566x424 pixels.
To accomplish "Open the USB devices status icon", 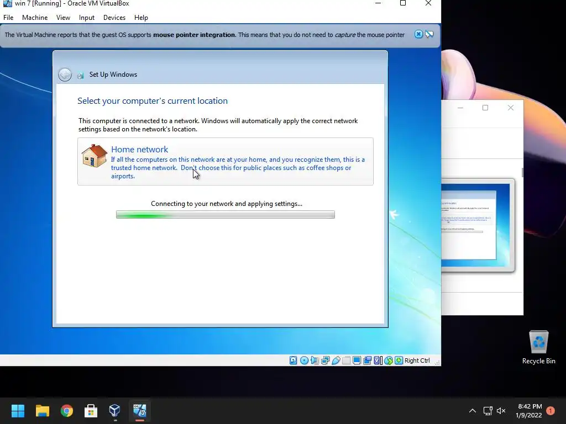I will point(336,360).
